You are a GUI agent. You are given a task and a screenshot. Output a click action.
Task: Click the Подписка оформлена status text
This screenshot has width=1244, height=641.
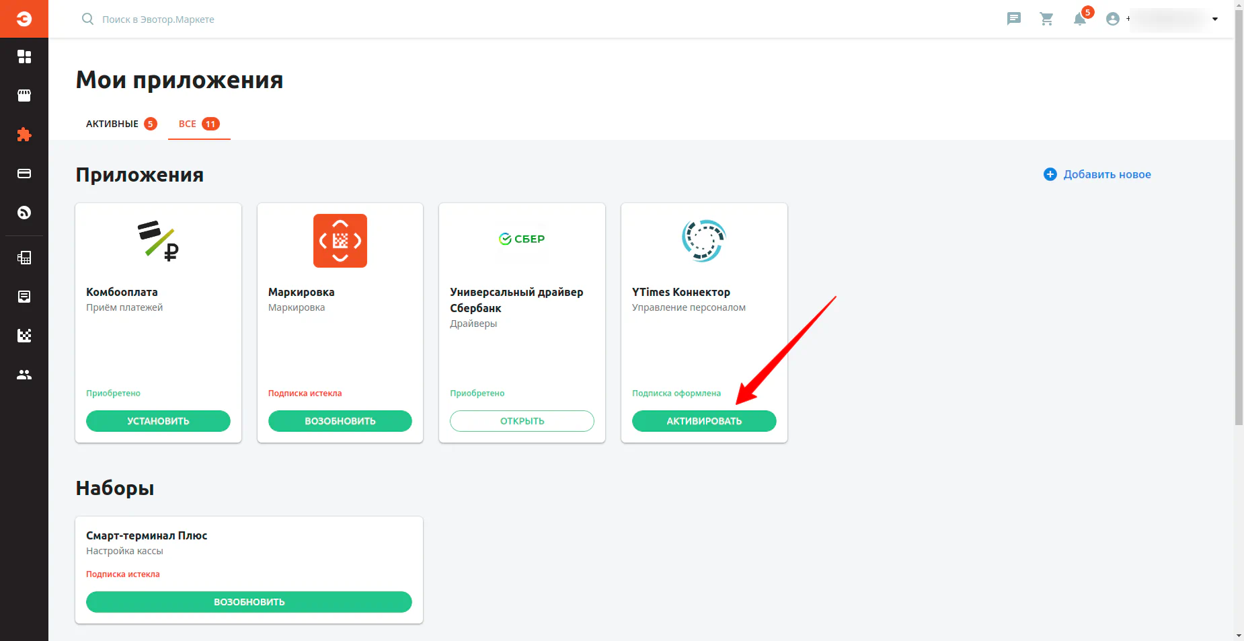[x=676, y=393]
